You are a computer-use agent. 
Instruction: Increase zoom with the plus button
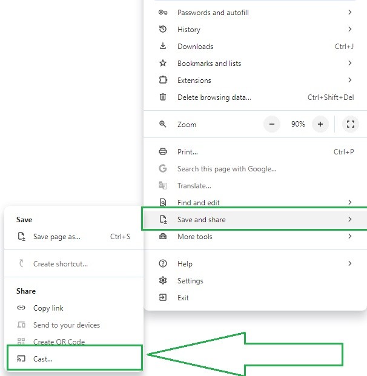pos(320,124)
